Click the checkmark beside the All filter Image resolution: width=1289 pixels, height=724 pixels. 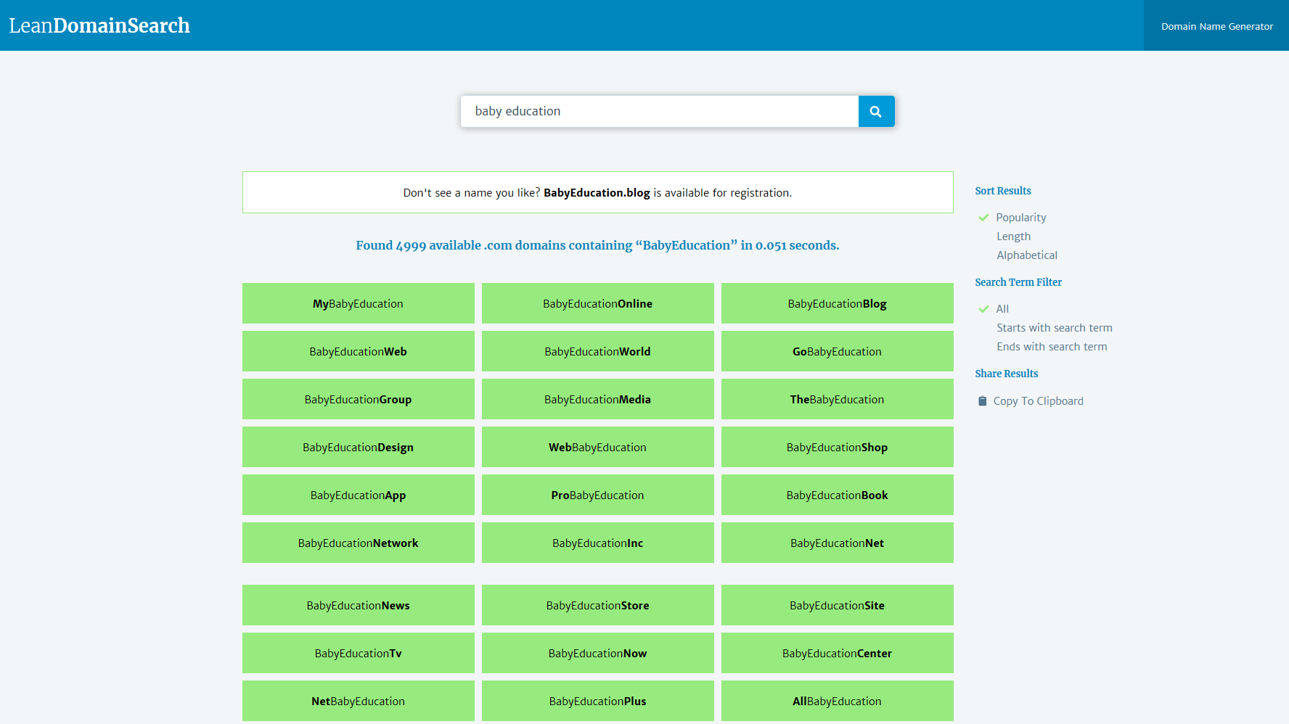coord(984,308)
